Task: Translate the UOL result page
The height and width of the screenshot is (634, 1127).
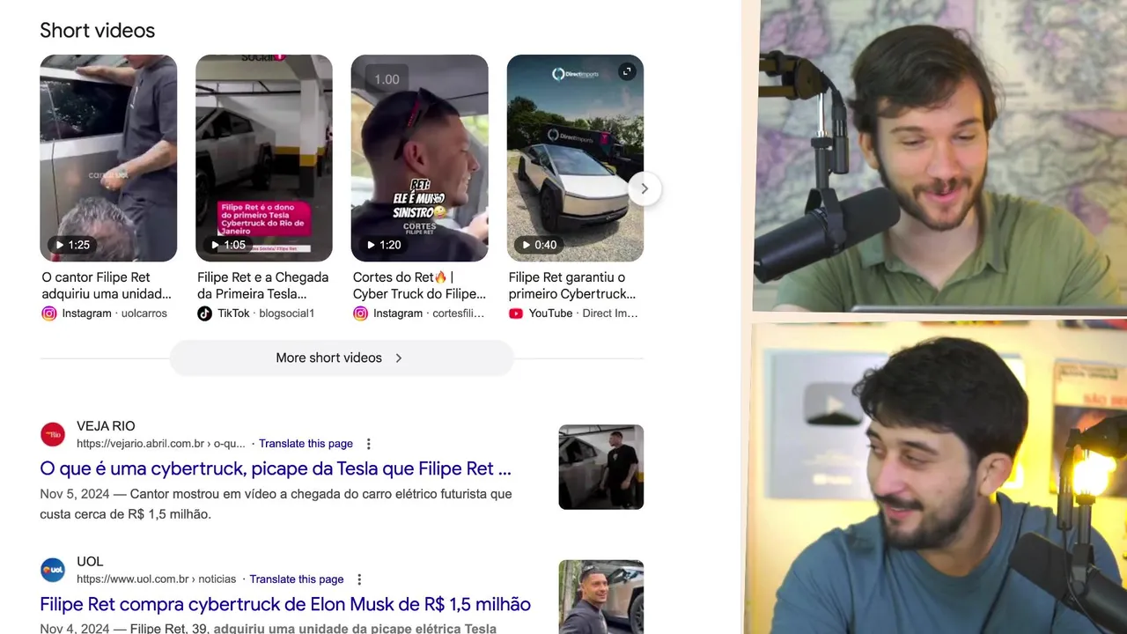Action: click(297, 579)
